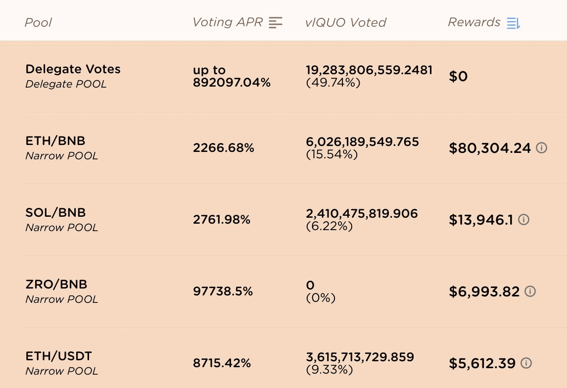Click the 19,283,806,559.2481 voted amount

pyautogui.click(x=369, y=70)
